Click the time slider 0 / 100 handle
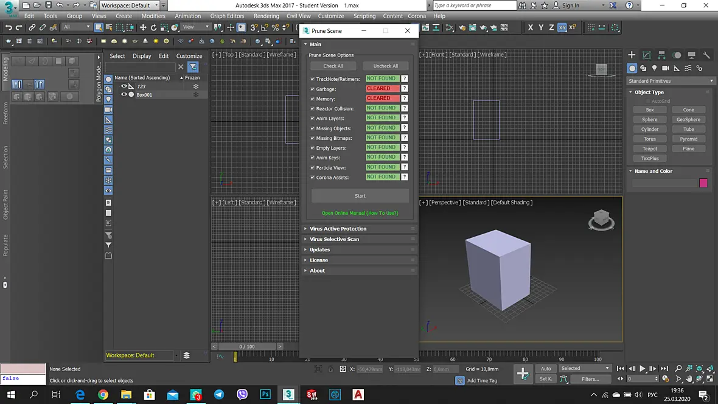Screen dimensions: 718x404 [x=247, y=347]
